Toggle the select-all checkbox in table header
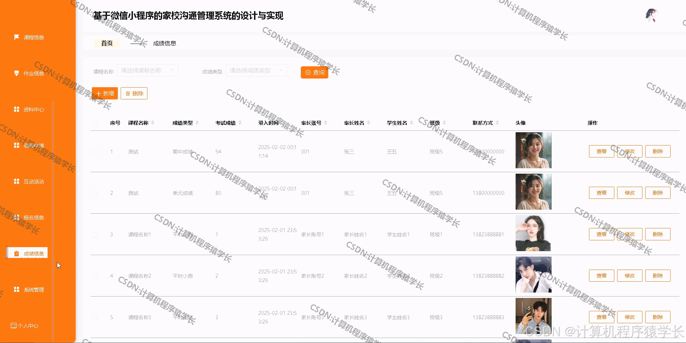 pyautogui.click(x=95, y=123)
